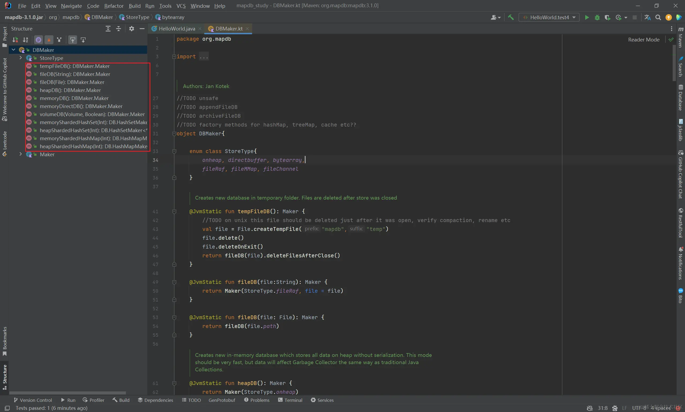Open Version Control tool window

(x=32, y=400)
